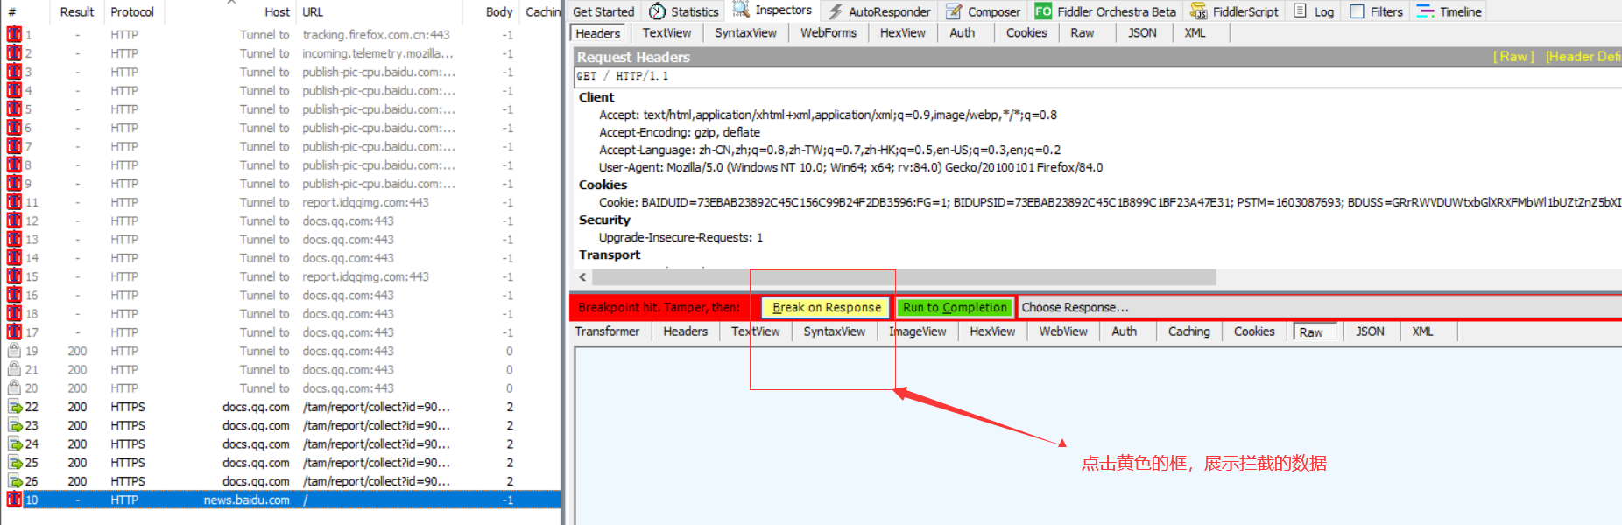Click the Run to Completion button
The image size is (1622, 525).
click(955, 307)
